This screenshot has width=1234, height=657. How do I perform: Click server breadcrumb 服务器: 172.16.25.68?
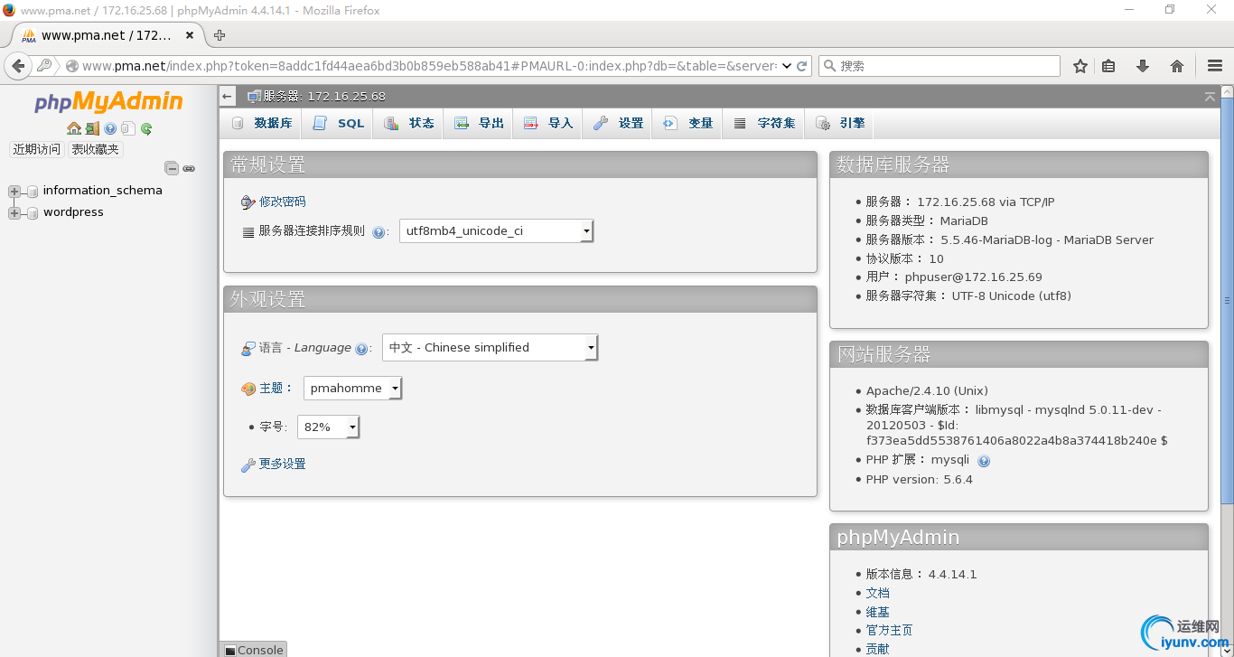point(324,96)
